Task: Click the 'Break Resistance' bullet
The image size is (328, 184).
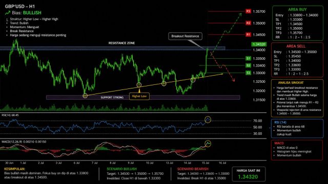Action: [x=22, y=31]
